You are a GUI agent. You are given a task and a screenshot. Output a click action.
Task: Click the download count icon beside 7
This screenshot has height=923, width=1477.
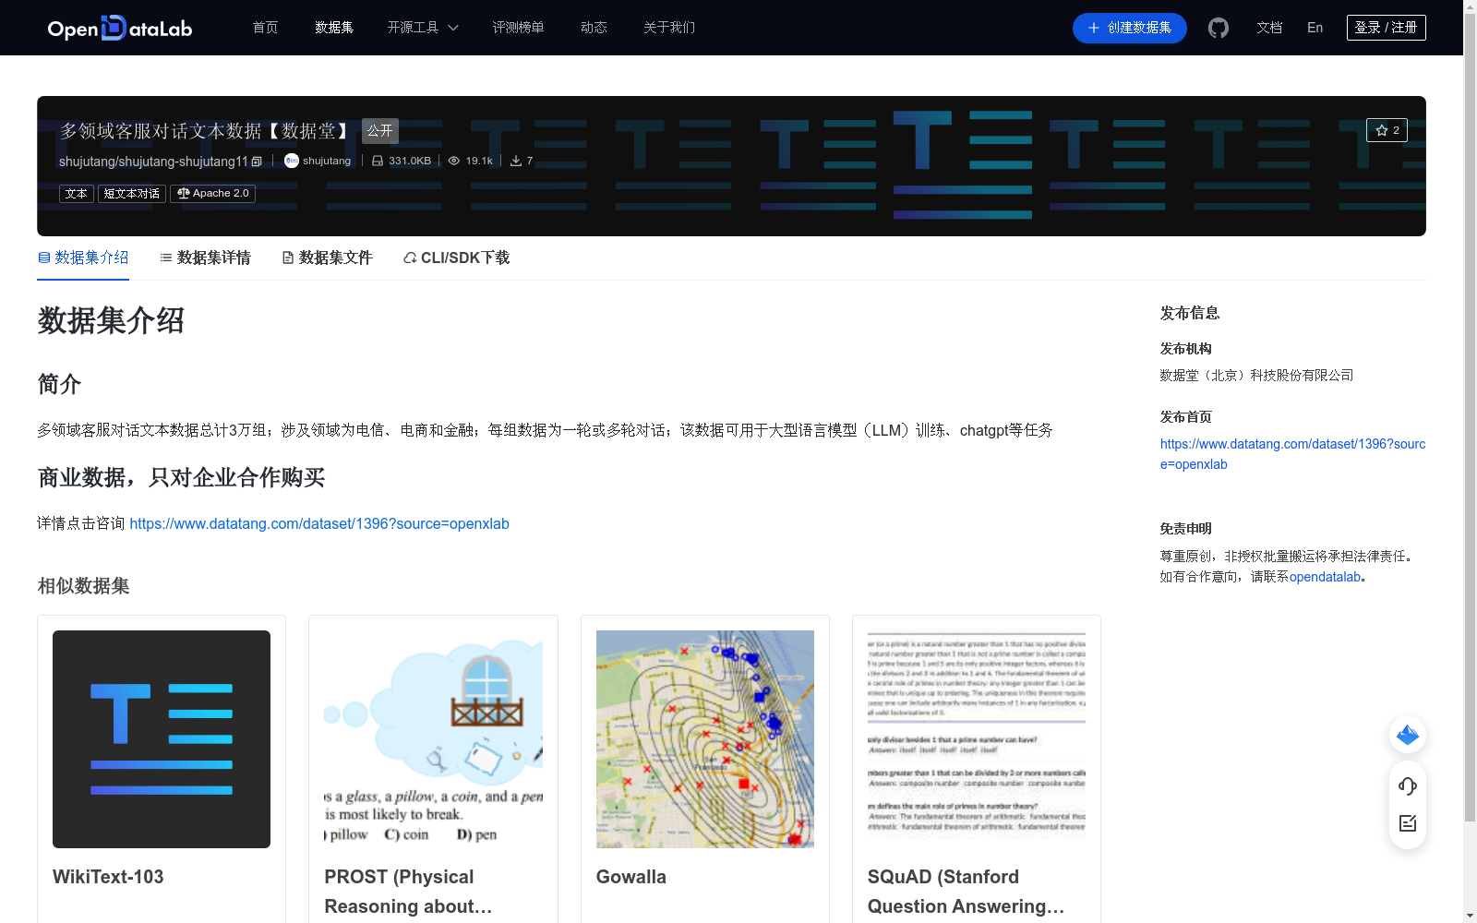coord(516,161)
